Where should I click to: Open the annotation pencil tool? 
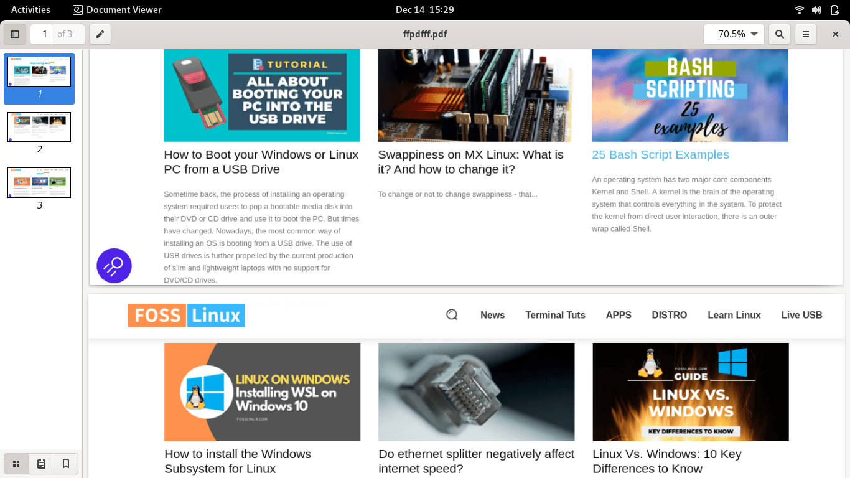click(x=100, y=34)
